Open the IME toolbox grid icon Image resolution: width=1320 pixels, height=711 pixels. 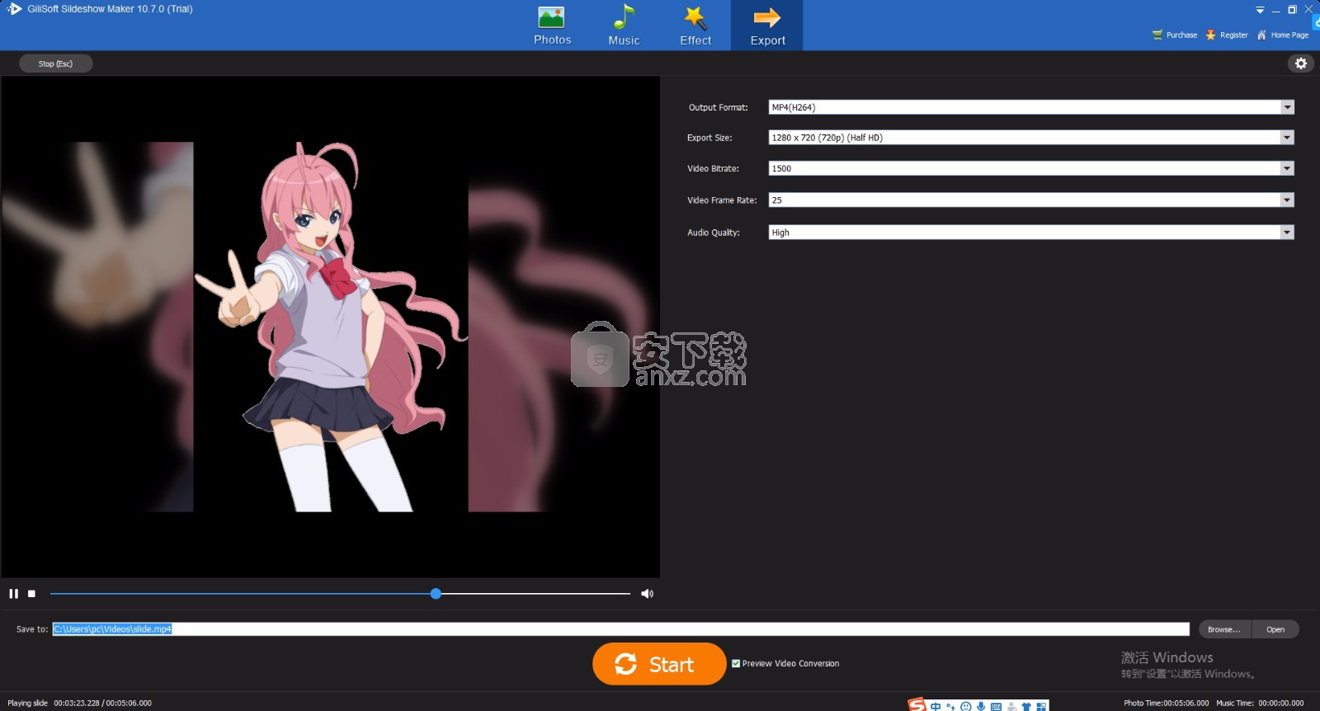tap(1042, 706)
